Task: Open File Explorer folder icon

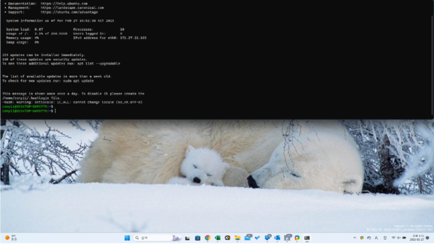Action: pyautogui.click(x=237, y=237)
